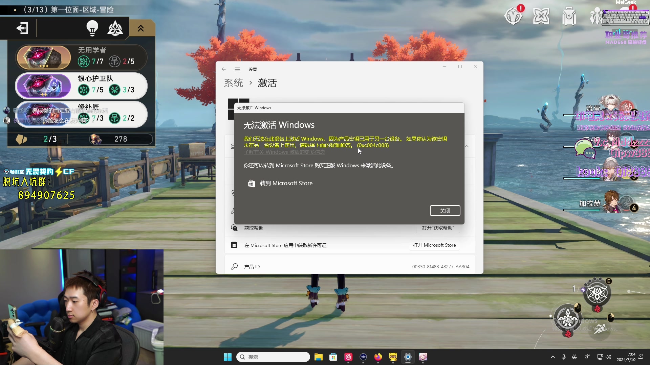Click 打开"获取帮助" button

pyautogui.click(x=438, y=228)
